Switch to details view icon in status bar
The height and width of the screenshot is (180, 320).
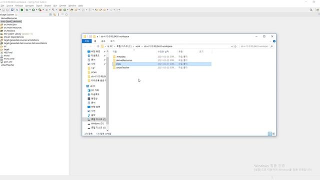(x=269, y=133)
